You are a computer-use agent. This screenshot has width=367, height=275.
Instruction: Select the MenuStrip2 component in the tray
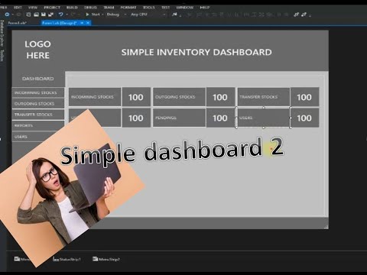tap(106, 259)
